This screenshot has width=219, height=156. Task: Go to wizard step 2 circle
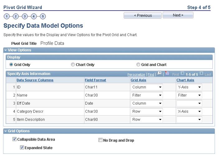tap(16, 16)
